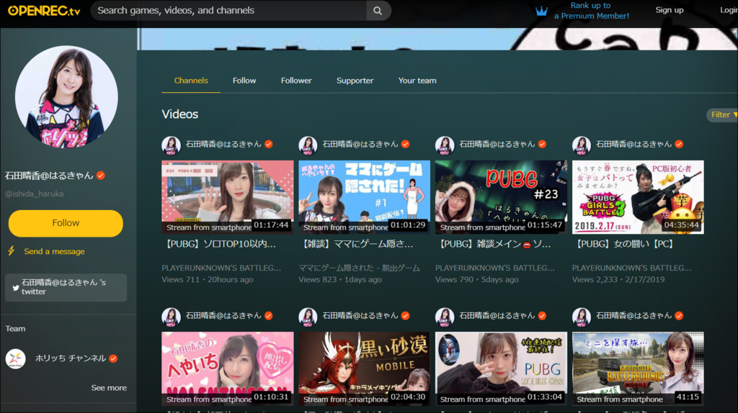
Task: Click the lightning bolt message icon
Action: [12, 251]
